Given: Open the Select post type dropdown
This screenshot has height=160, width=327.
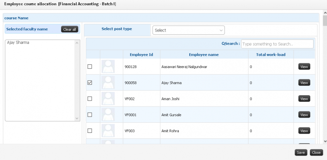Looking at the screenshot, I should pyautogui.click(x=189, y=30).
